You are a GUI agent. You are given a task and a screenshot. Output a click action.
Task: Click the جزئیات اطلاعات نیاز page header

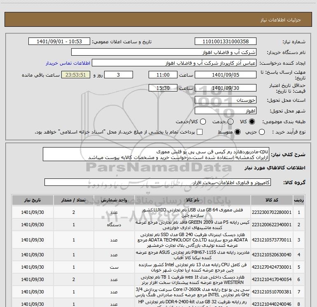280,20
